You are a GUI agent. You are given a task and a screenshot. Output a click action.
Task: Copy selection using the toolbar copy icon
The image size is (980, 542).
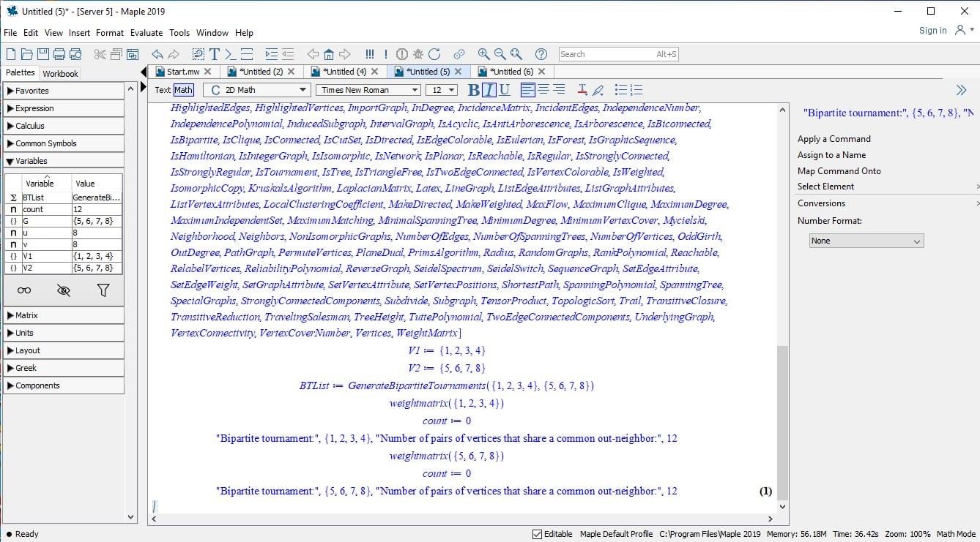pos(116,54)
